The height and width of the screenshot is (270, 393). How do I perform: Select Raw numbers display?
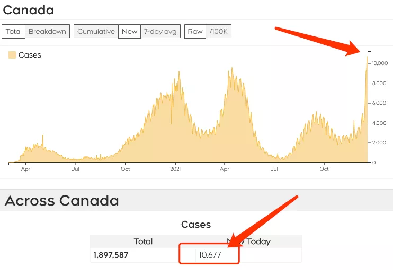click(195, 31)
